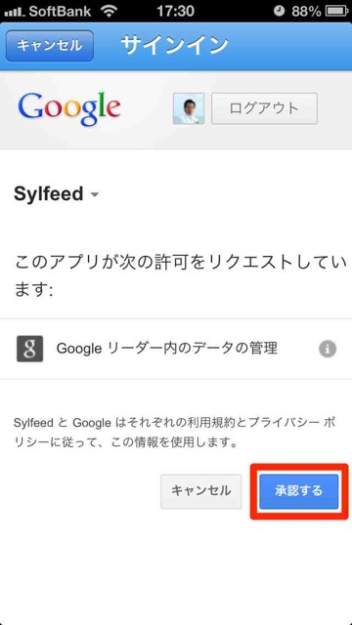
Task: Tap the SoftBank carrier label
Action: (63, 11)
